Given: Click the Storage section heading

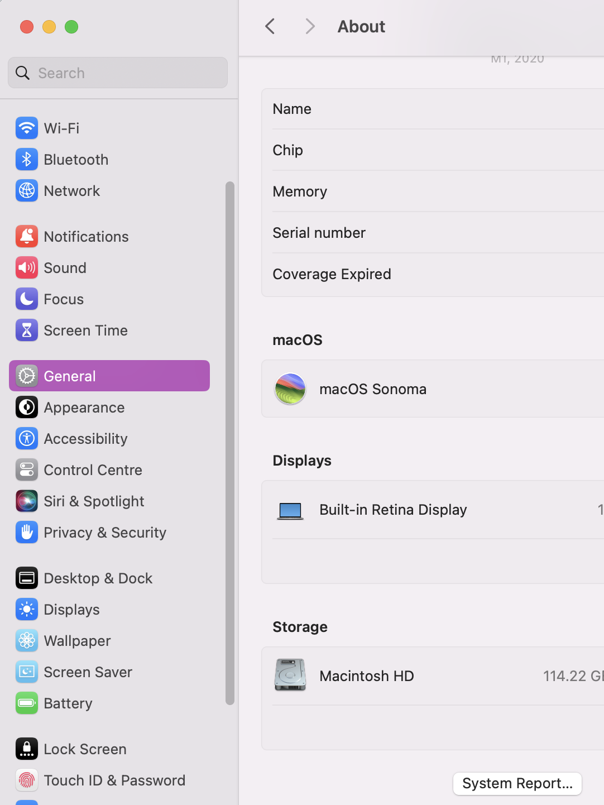Looking at the screenshot, I should pyautogui.click(x=300, y=627).
